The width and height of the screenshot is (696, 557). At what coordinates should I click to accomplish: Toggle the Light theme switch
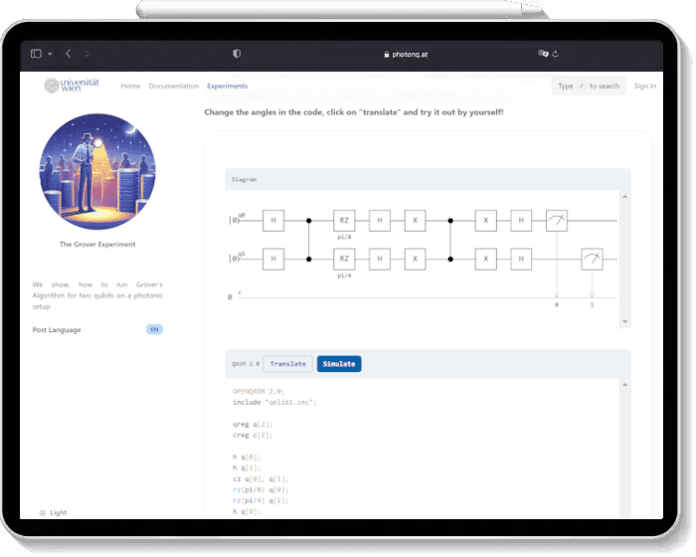point(52,512)
